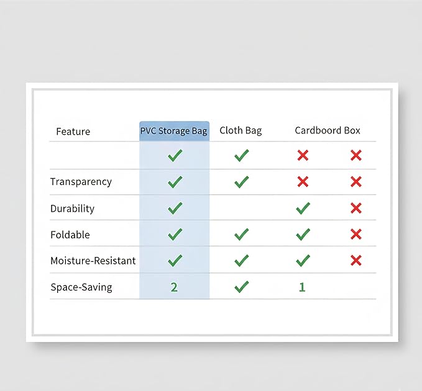The width and height of the screenshot is (422, 391).
Task: Click last red X in Durability row
Action: (x=356, y=208)
